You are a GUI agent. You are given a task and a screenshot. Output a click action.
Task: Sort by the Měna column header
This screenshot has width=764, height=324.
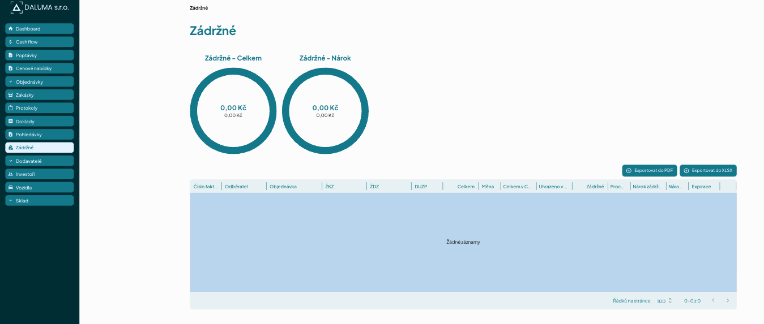[x=489, y=187]
